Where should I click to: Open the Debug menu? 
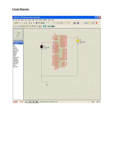tap(40, 20)
